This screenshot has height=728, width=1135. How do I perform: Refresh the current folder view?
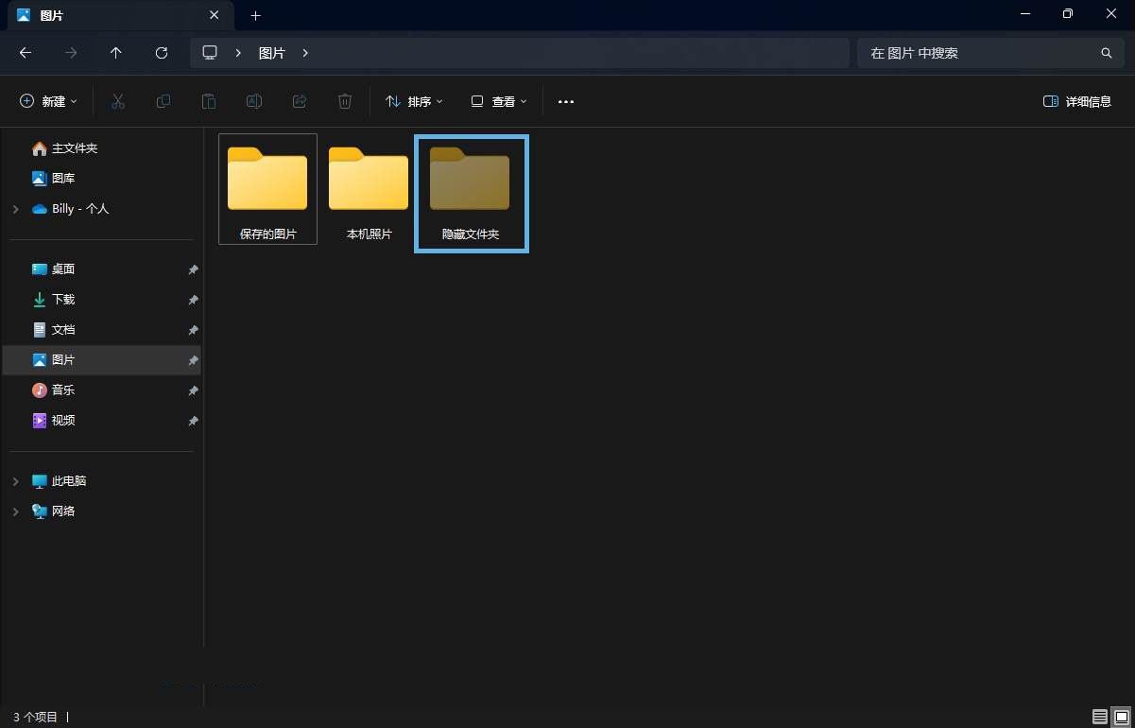[162, 53]
